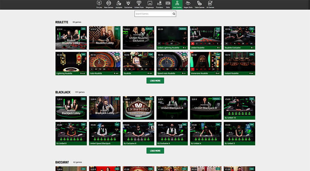
Task: Load more roulette games
Action: [x=155, y=81]
